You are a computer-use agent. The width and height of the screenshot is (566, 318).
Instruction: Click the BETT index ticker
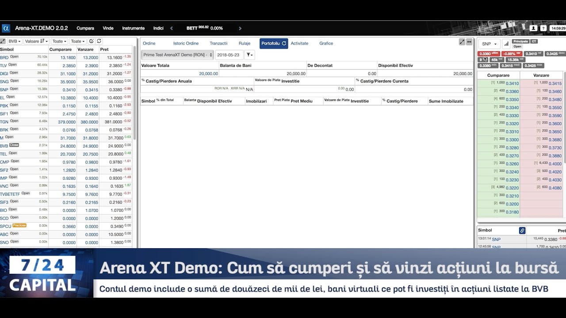point(204,28)
